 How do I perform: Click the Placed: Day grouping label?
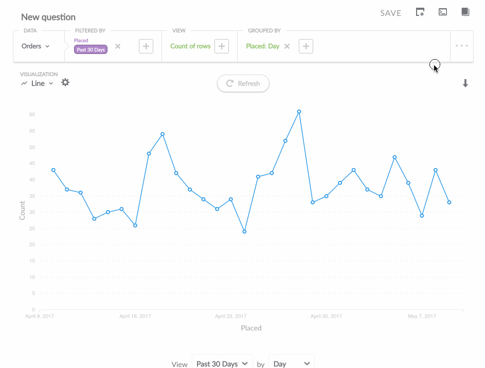click(262, 46)
